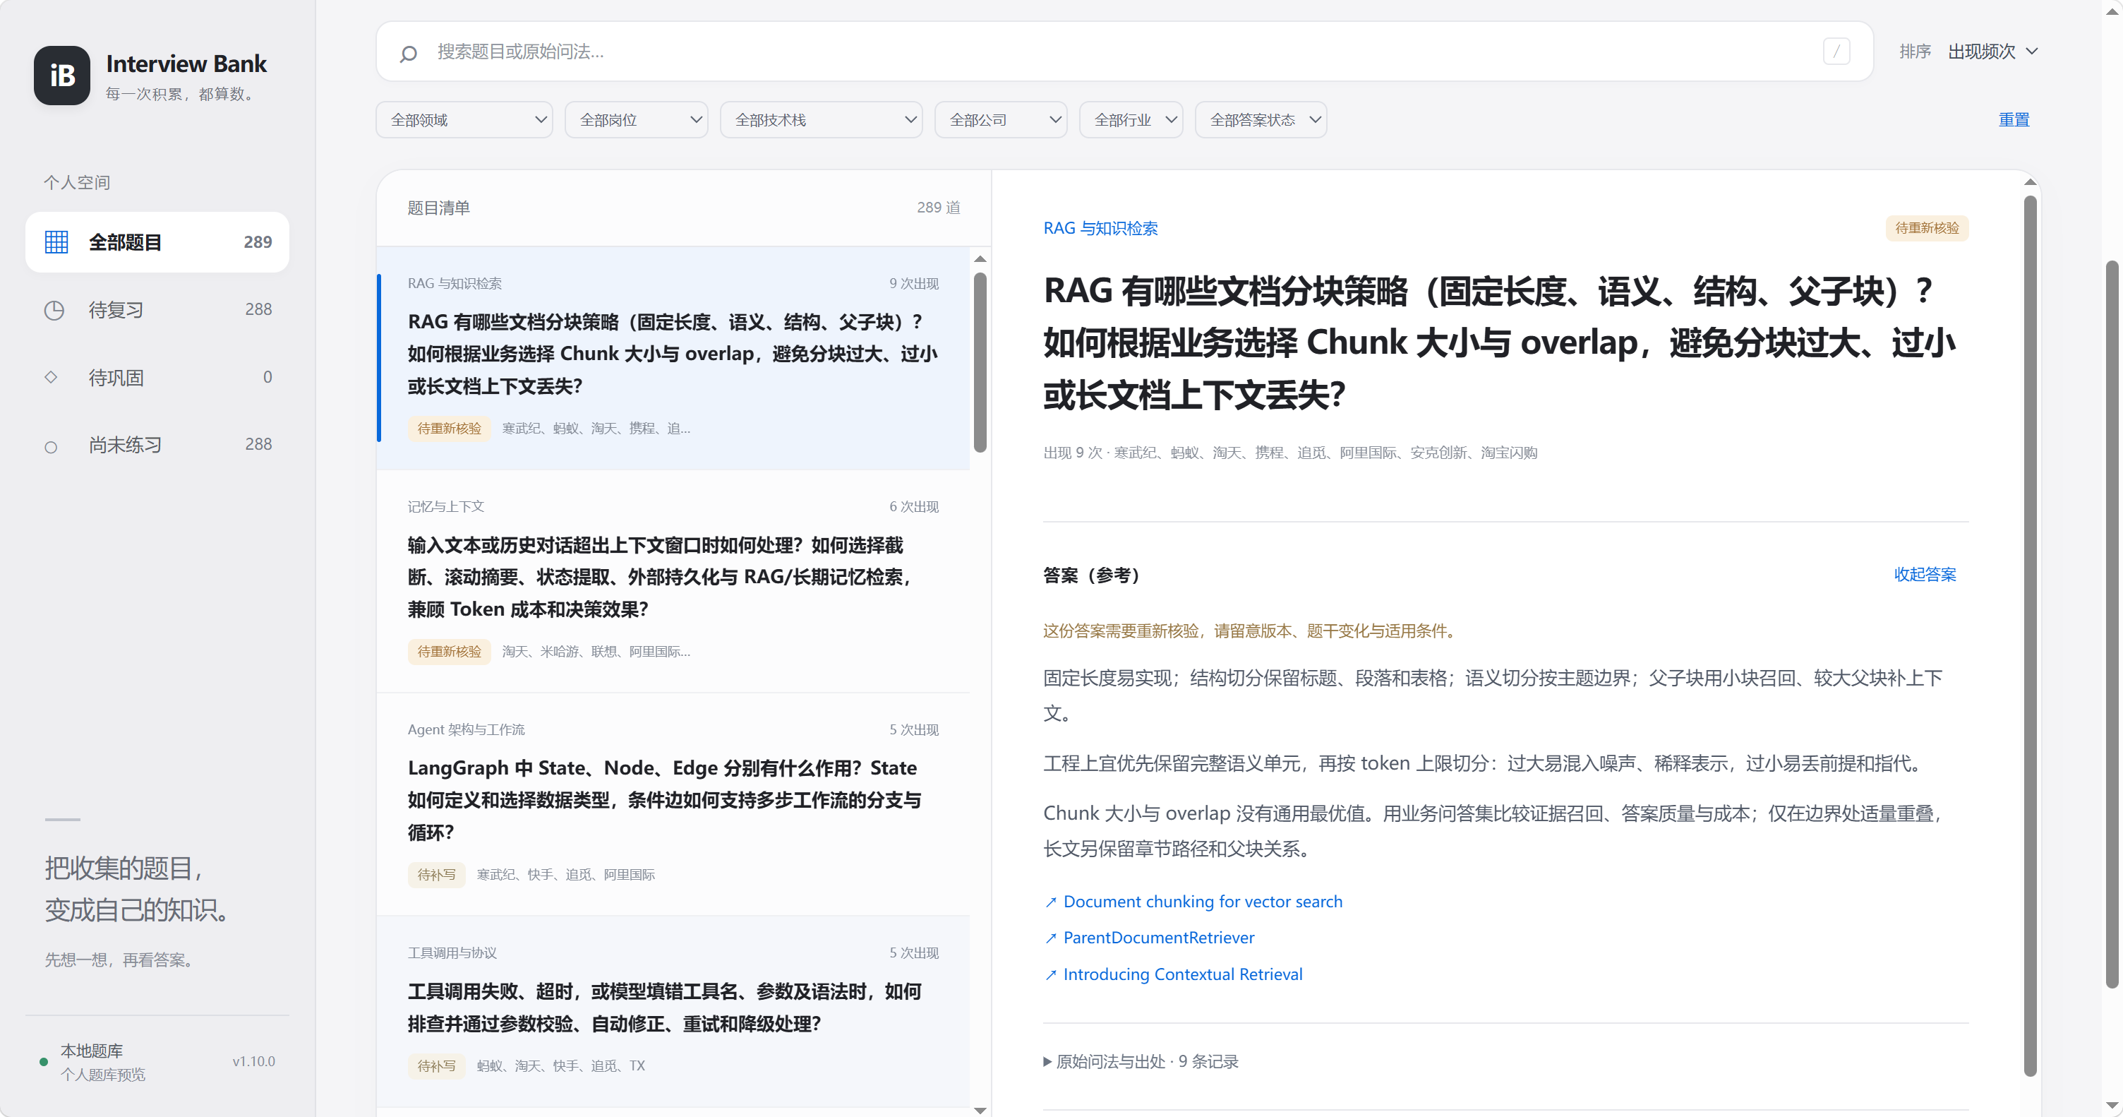Open the 全部答案状态 filter dropdown
Viewport: 2123px width, 1117px height.
[1260, 119]
